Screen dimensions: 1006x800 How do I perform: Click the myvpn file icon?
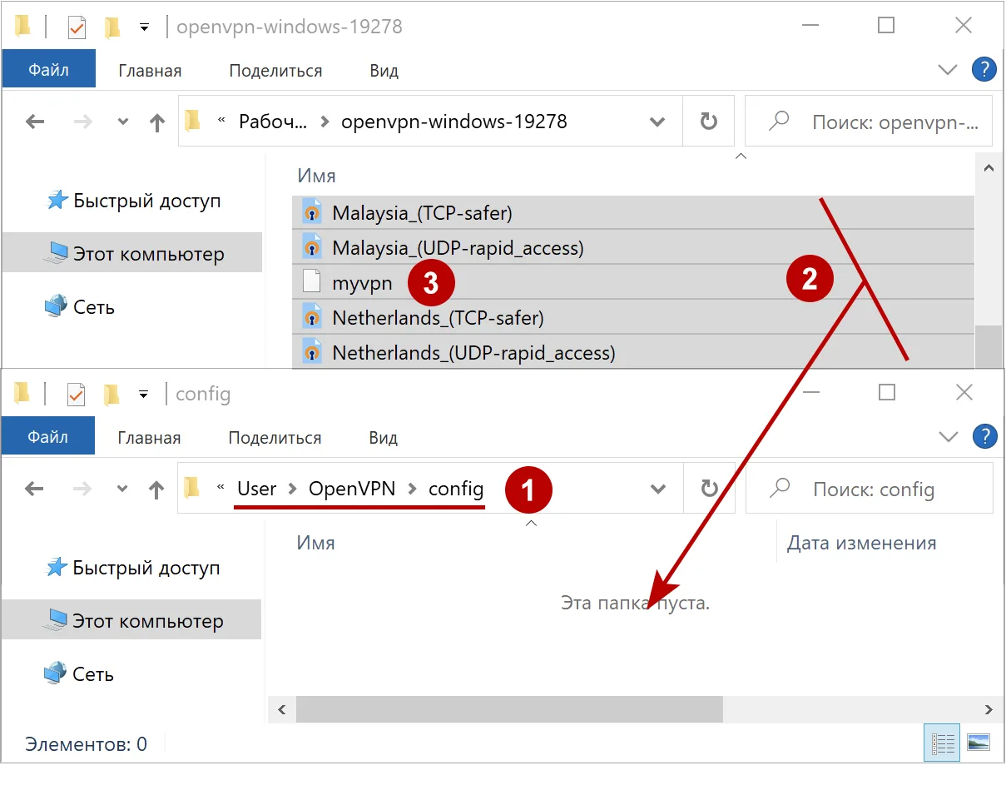pos(312,281)
